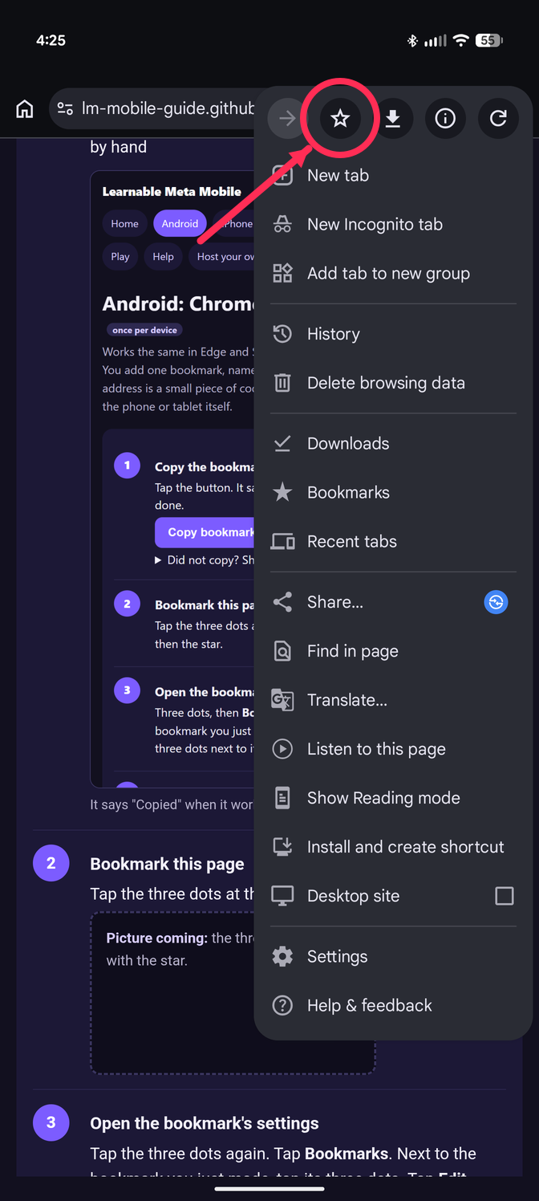The height and width of the screenshot is (1201, 539).
Task: Select the Play tab in page preview
Action: pos(120,257)
